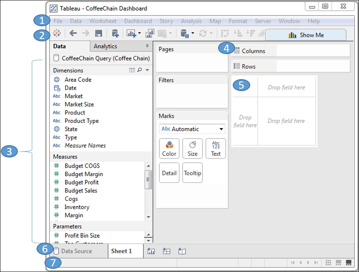Click the Tableau start page logo icon

[57, 33]
